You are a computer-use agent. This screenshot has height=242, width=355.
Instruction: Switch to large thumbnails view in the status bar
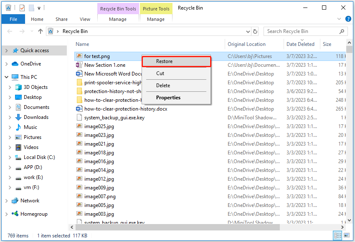[346, 236]
